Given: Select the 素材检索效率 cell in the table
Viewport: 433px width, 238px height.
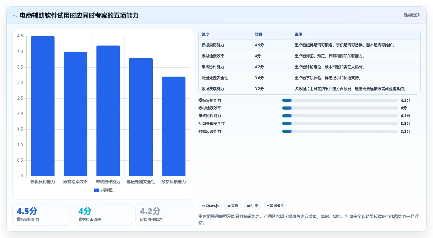Looking at the screenshot, I should (x=213, y=56).
